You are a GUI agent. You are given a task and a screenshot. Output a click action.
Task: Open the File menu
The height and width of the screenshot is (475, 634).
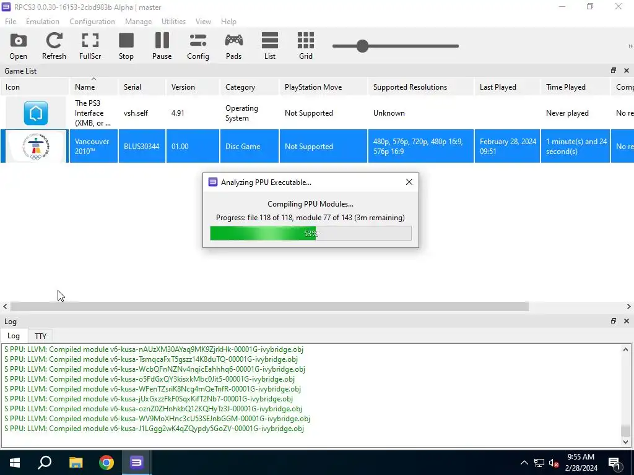pos(11,22)
